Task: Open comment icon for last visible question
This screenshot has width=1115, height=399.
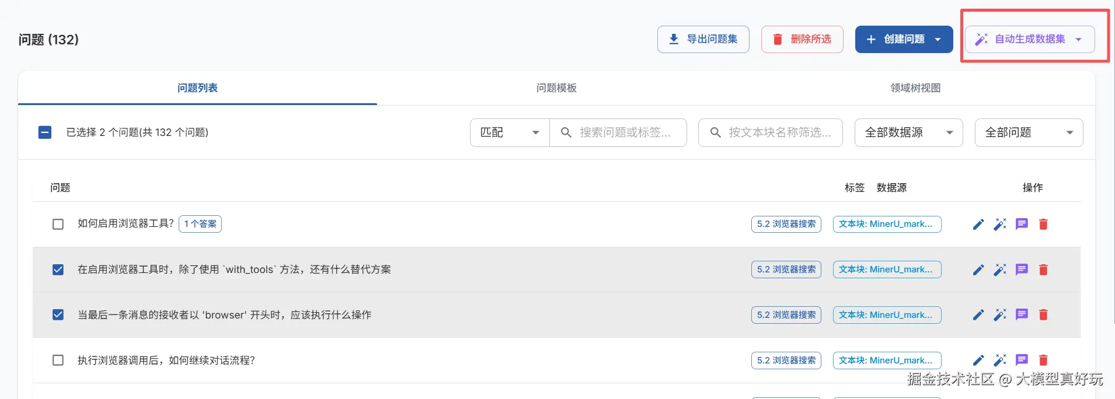Action: (x=1022, y=360)
